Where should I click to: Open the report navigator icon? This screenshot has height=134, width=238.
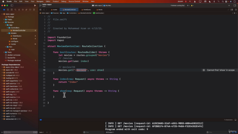coord(34,10)
